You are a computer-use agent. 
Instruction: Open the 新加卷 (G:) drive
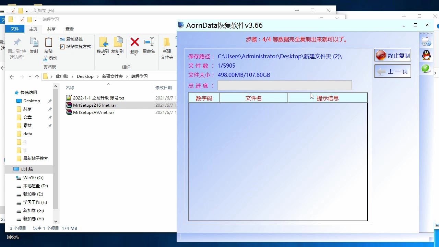tap(33, 211)
